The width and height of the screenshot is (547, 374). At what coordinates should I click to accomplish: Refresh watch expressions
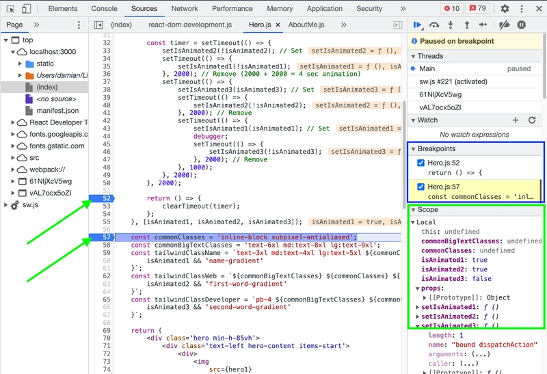[x=532, y=120]
